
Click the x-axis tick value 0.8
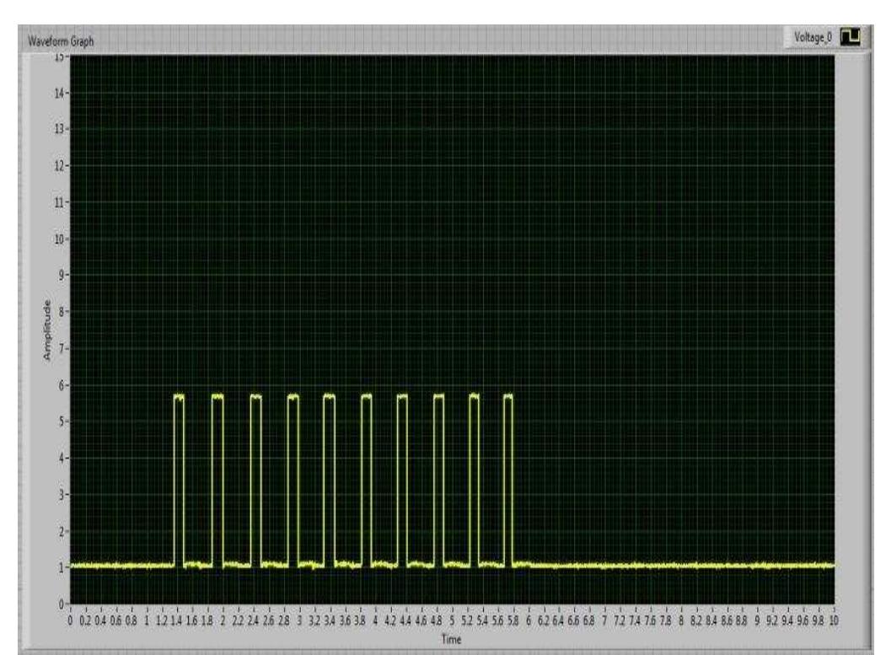tap(132, 620)
